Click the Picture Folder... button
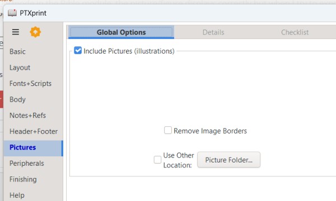336x201 pixels. click(x=228, y=160)
